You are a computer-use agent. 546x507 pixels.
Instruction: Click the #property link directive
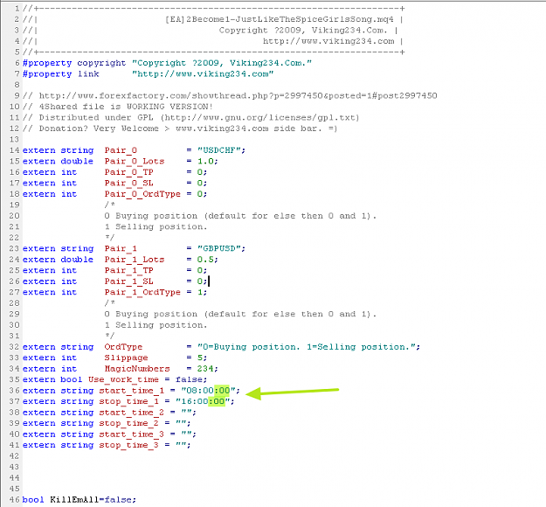60,74
